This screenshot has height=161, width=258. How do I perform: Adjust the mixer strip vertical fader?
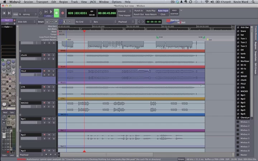click(4, 136)
